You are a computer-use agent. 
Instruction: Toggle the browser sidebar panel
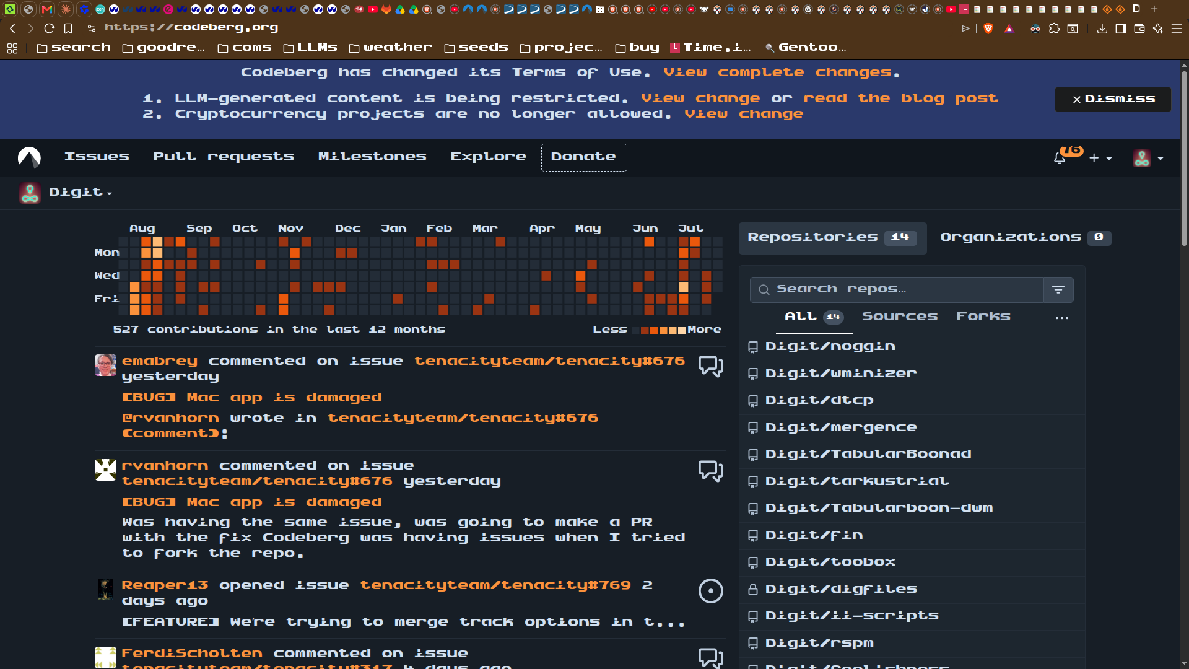click(1121, 28)
